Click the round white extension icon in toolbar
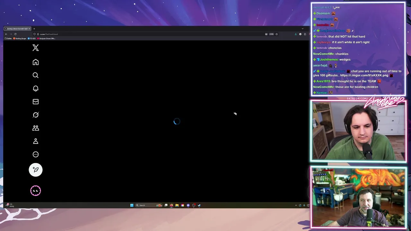Image resolution: width=411 pixels, height=231 pixels. click(300, 34)
